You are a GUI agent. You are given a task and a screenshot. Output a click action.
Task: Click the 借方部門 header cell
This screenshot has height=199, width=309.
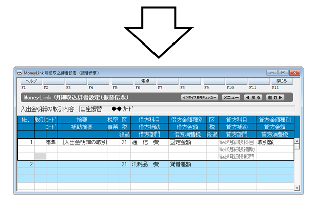149,135
